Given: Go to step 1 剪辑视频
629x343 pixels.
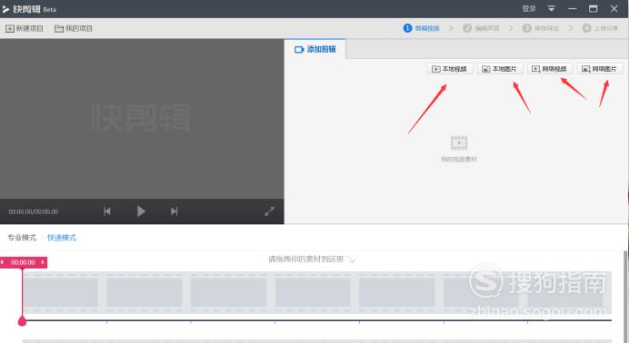Looking at the screenshot, I should point(421,28).
